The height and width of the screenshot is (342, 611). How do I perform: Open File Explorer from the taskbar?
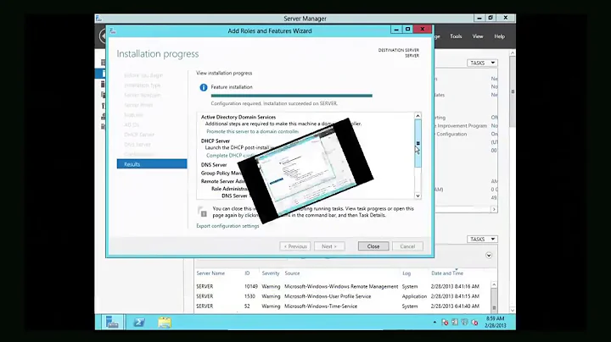tap(165, 323)
